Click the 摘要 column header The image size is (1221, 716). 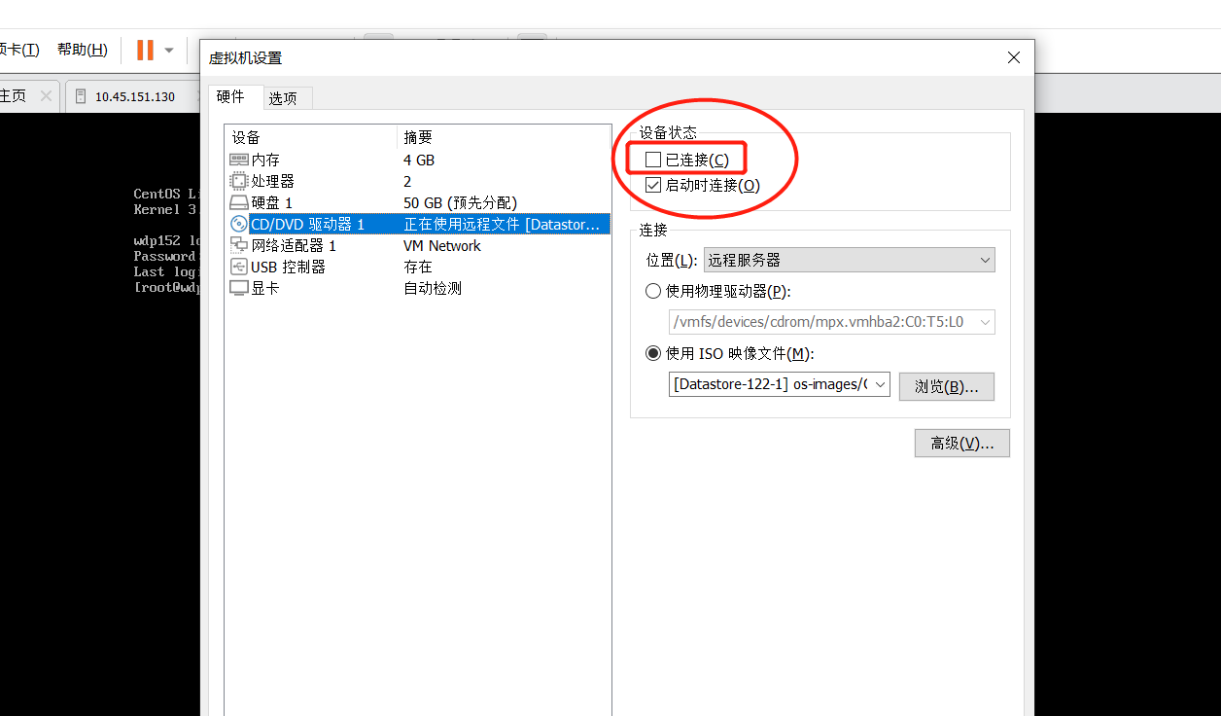504,137
